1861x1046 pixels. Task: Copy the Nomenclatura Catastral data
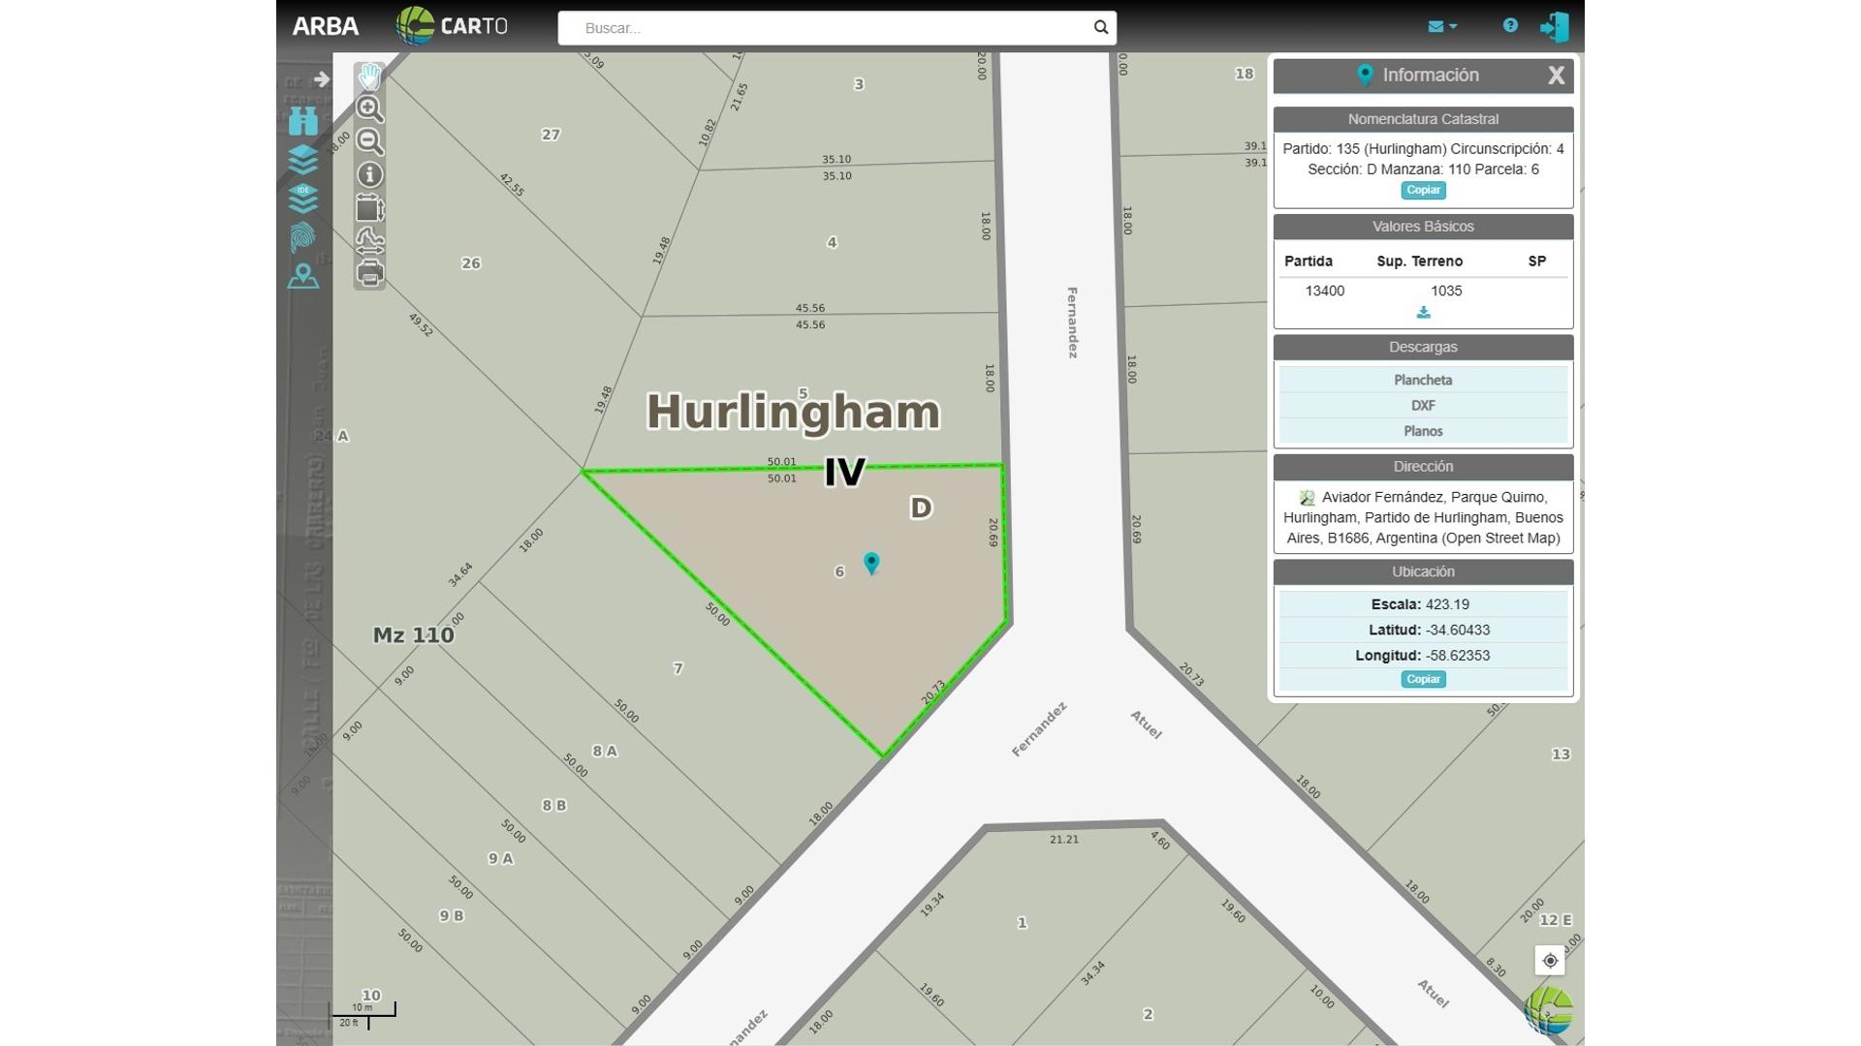pyautogui.click(x=1423, y=190)
